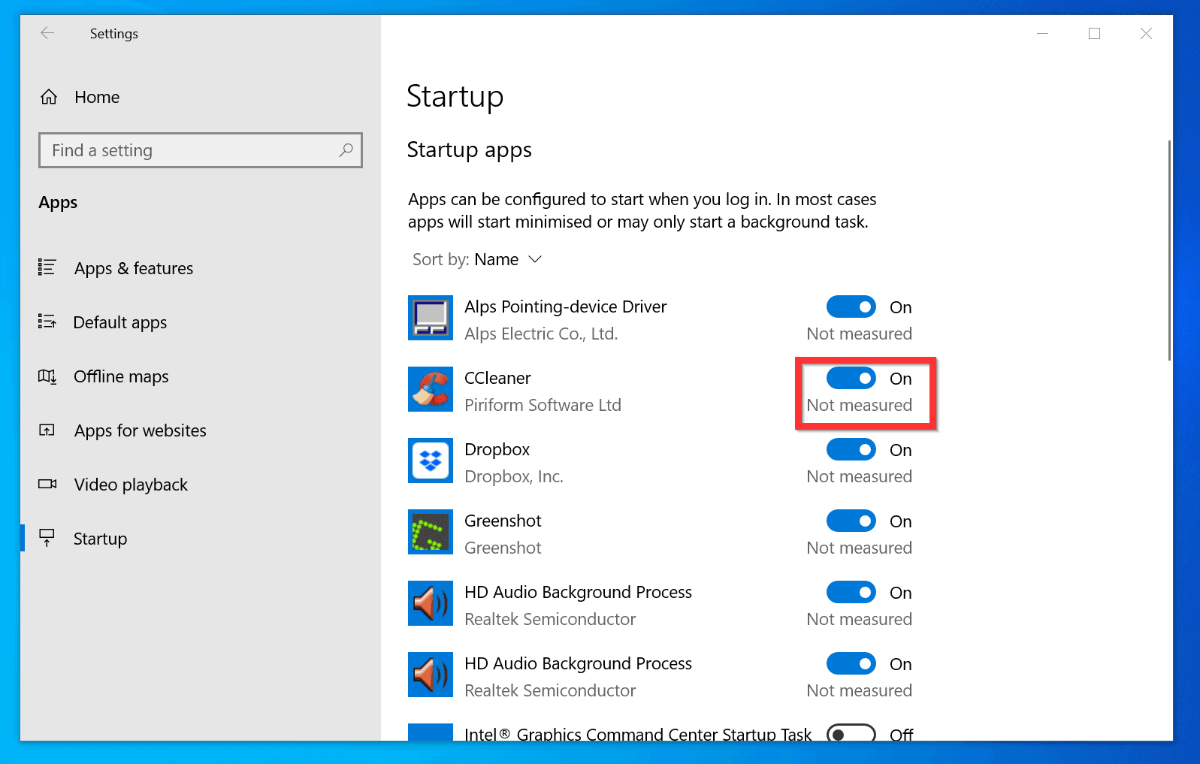
Task: Click the Greenshot app title
Action: click(503, 521)
